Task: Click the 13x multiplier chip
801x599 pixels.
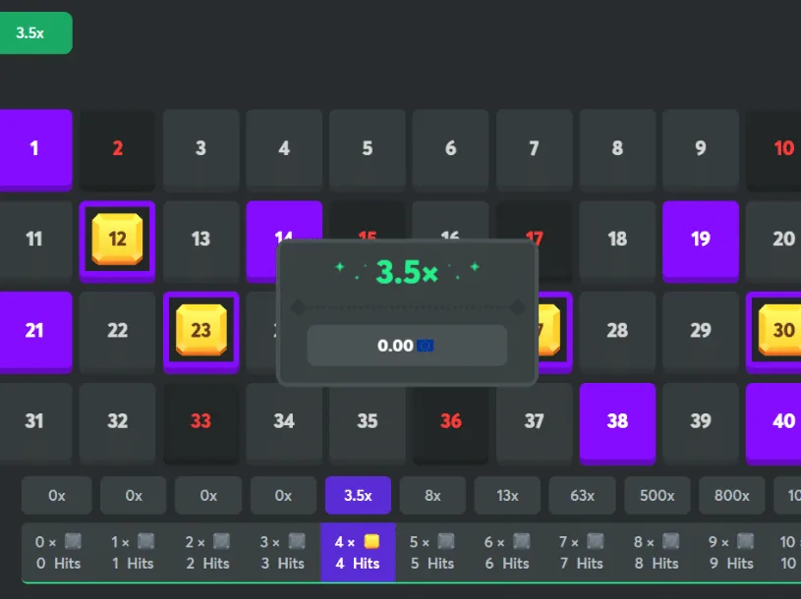Action: click(x=507, y=496)
